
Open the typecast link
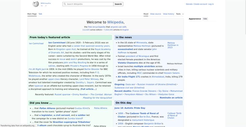pyautogui.click(x=39, y=86)
